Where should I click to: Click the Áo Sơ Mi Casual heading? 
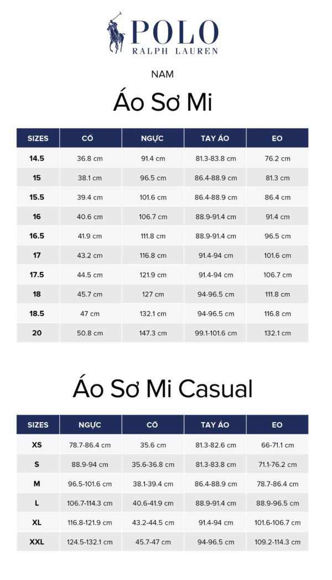tap(162, 389)
